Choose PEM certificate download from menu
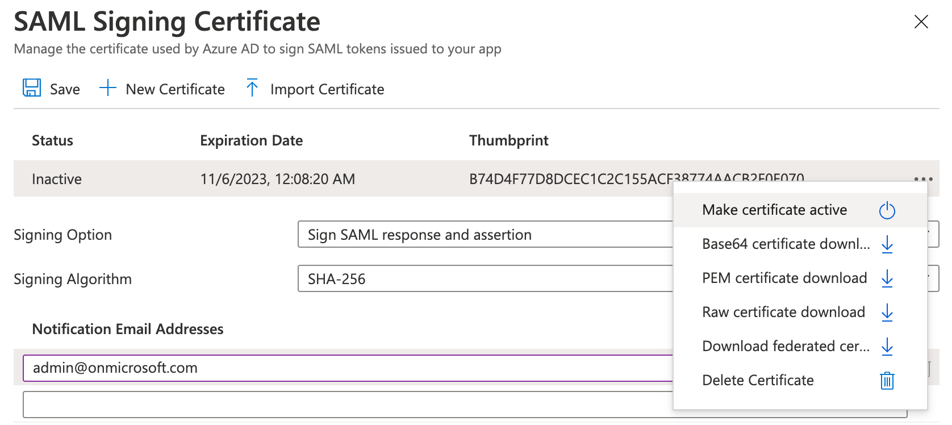Screen dimensions: 952x425 point(784,278)
